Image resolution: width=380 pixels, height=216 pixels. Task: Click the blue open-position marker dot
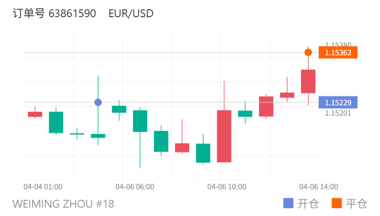pyautogui.click(x=98, y=102)
